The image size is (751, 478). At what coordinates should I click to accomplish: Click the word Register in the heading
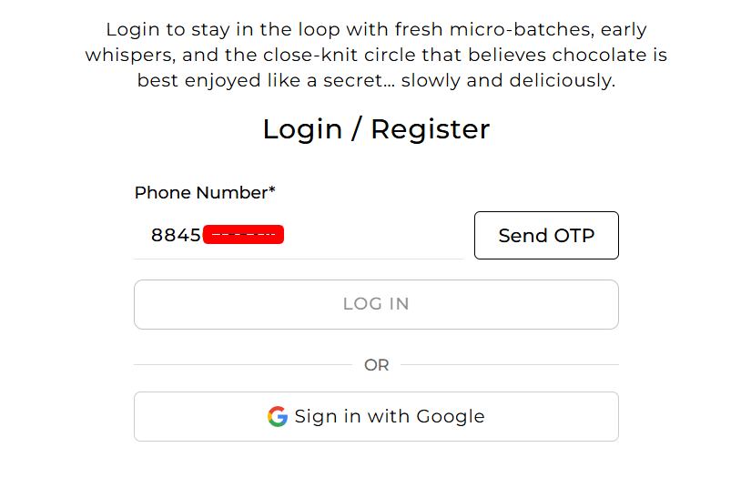[430, 129]
